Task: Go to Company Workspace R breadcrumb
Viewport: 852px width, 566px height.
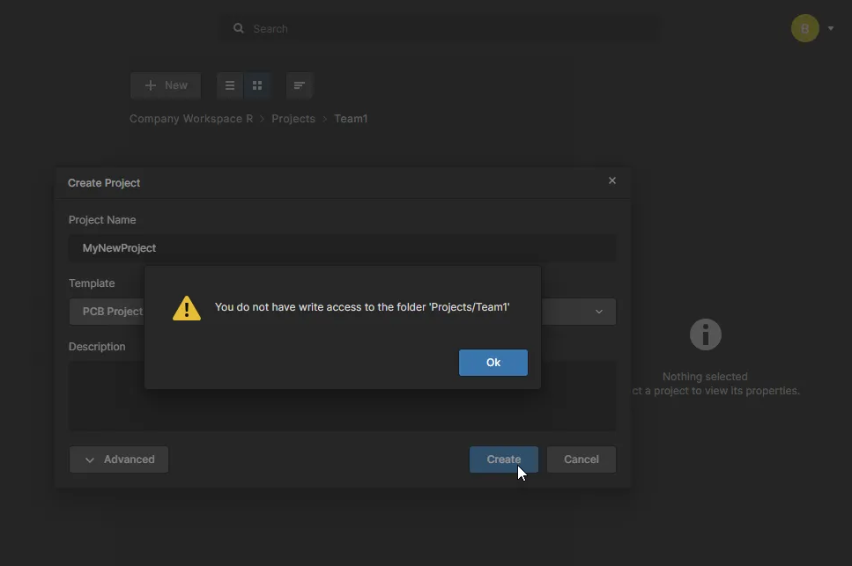Action: [191, 118]
